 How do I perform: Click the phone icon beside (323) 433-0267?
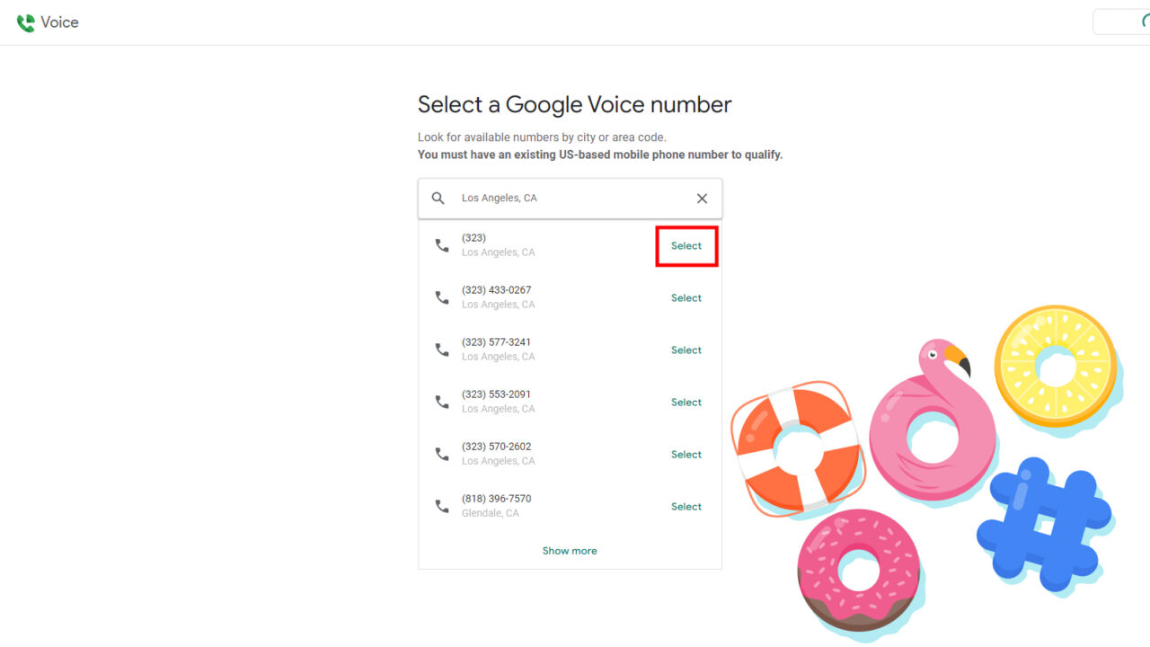click(441, 297)
